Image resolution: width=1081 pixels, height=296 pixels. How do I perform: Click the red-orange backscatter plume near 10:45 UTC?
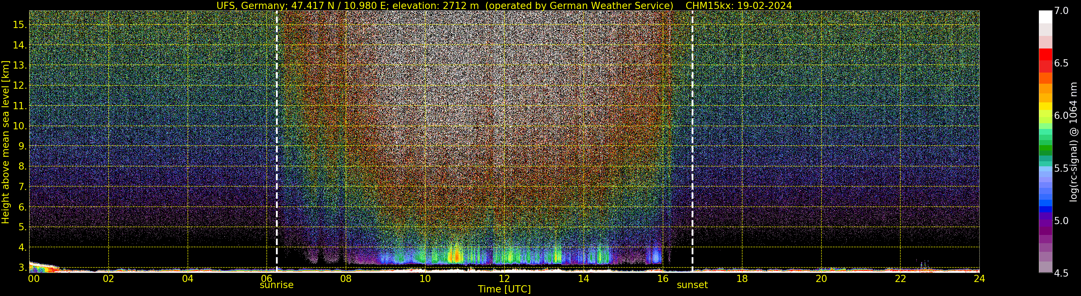click(x=455, y=254)
